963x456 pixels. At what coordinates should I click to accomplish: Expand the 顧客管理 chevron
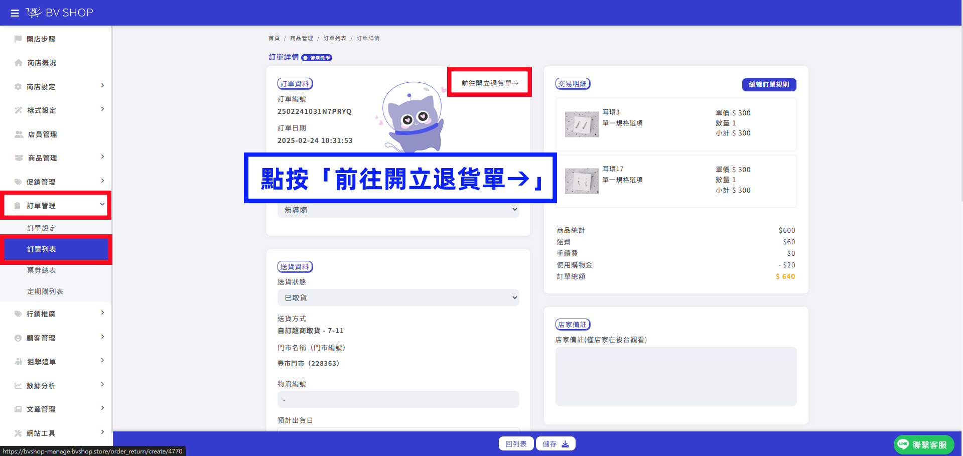coord(102,337)
